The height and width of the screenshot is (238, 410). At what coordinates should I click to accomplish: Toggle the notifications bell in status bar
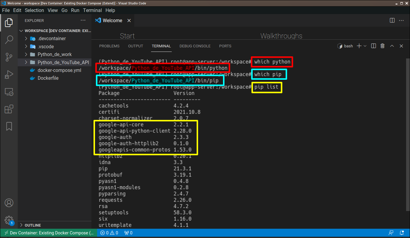pyautogui.click(x=402, y=233)
